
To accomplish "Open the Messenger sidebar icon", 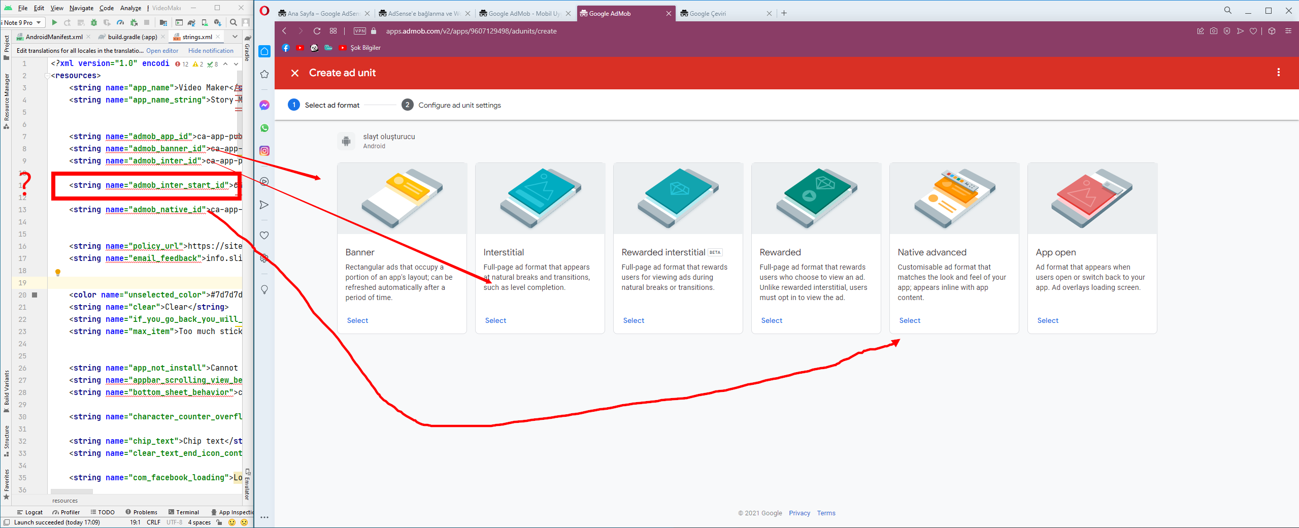I will (x=264, y=105).
